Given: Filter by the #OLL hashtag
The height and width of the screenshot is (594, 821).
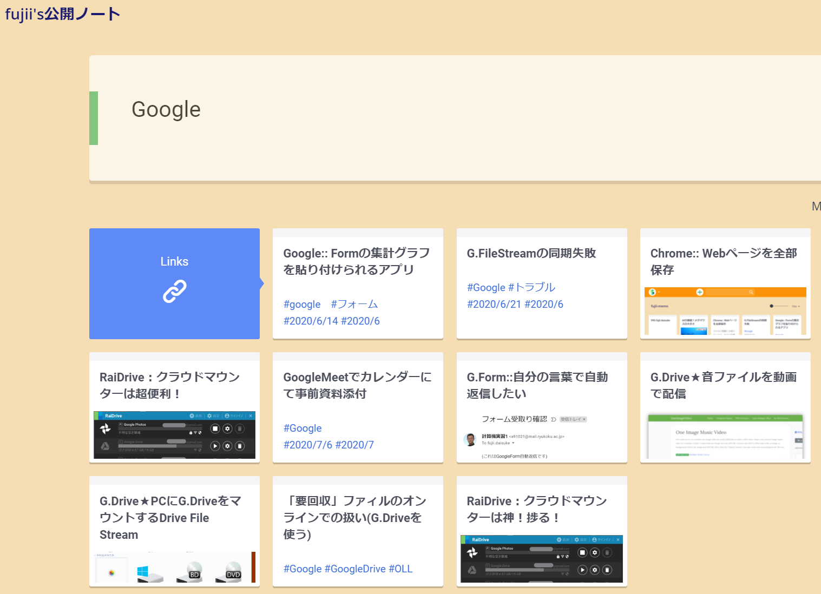Looking at the screenshot, I should pyautogui.click(x=400, y=569).
